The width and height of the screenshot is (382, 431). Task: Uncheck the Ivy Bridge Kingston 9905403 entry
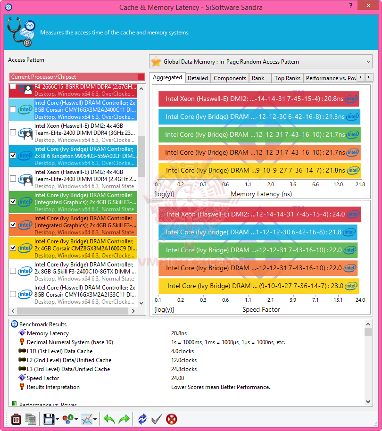13,155
